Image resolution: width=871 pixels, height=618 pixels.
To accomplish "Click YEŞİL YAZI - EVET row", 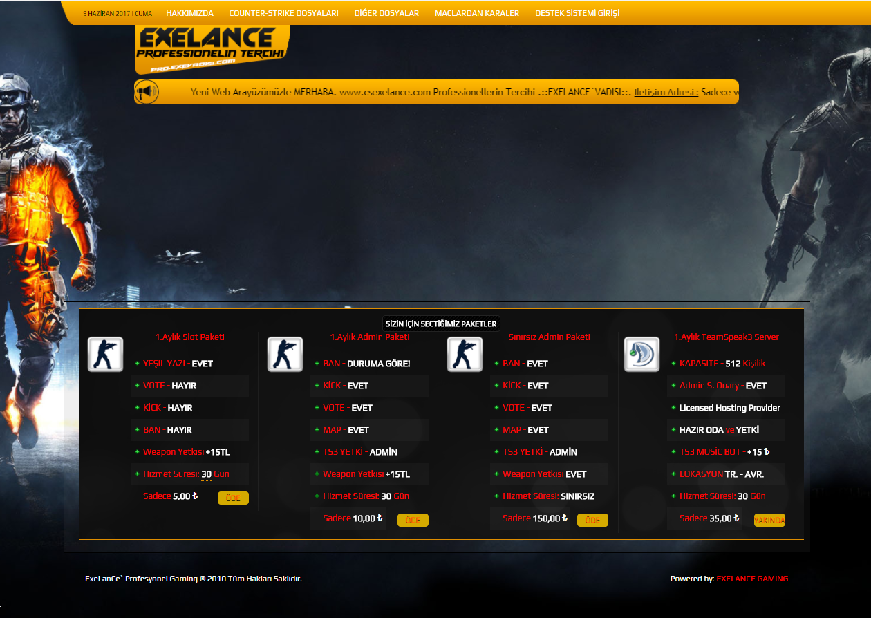I will click(189, 364).
